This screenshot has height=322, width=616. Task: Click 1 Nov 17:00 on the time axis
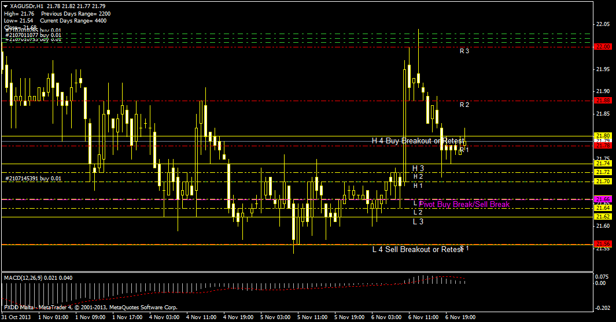[127, 317]
